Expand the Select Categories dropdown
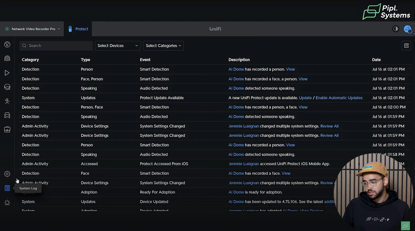Image resolution: width=415 pixels, height=231 pixels. point(163,46)
